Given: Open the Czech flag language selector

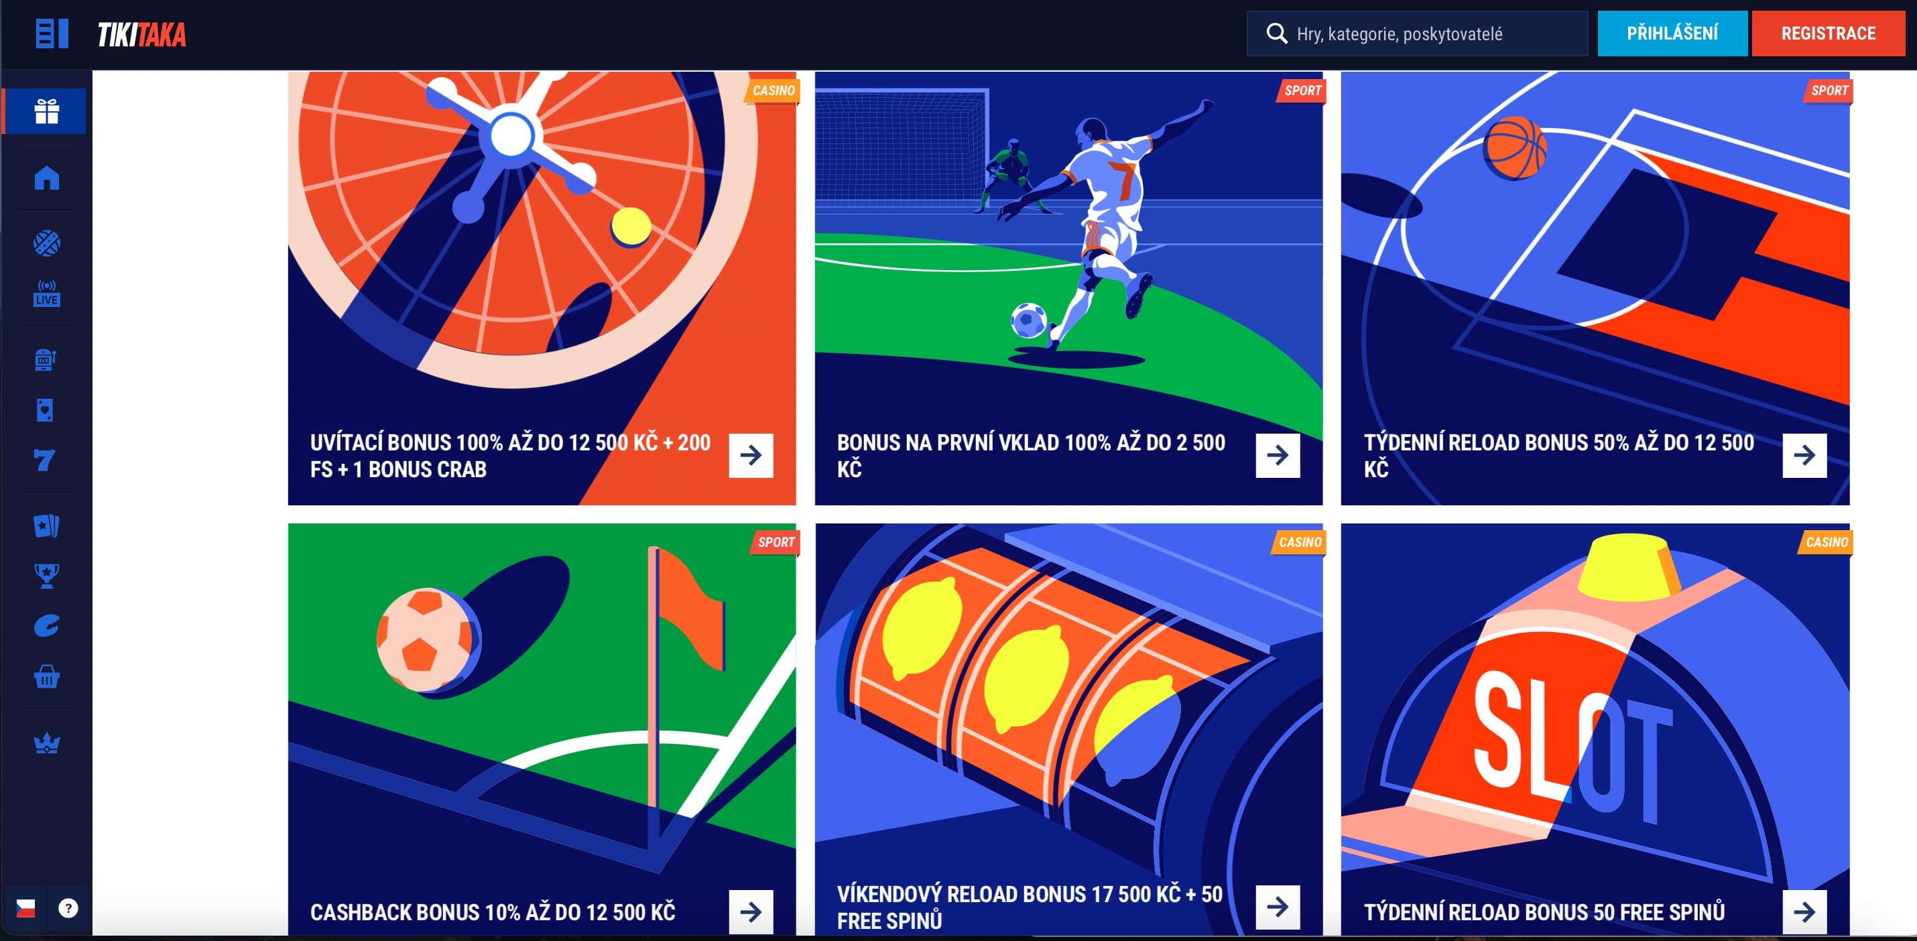Looking at the screenshot, I should 25,907.
